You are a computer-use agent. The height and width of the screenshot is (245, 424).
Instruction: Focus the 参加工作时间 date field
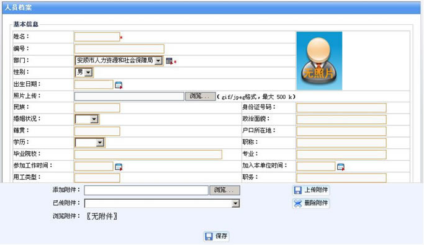coord(94,166)
